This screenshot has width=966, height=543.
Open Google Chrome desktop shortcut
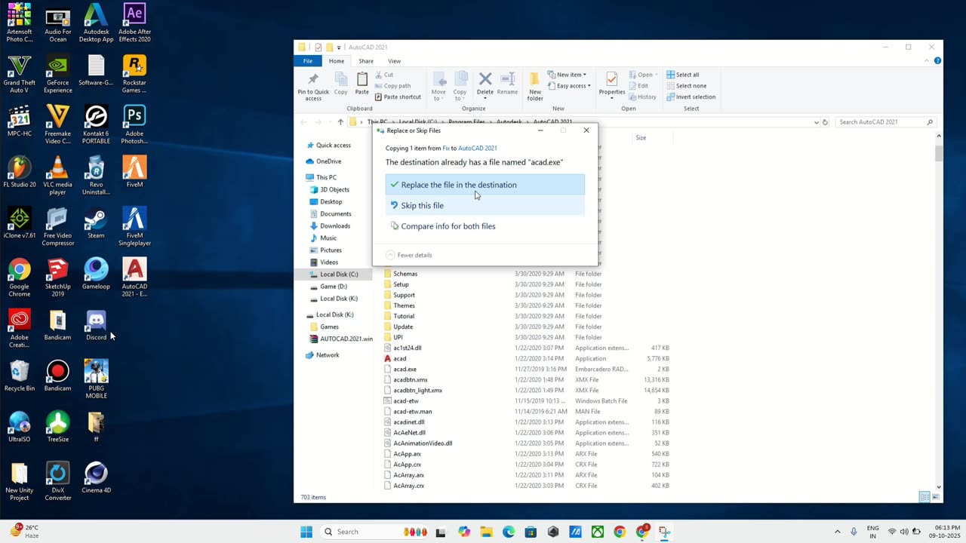(x=20, y=275)
